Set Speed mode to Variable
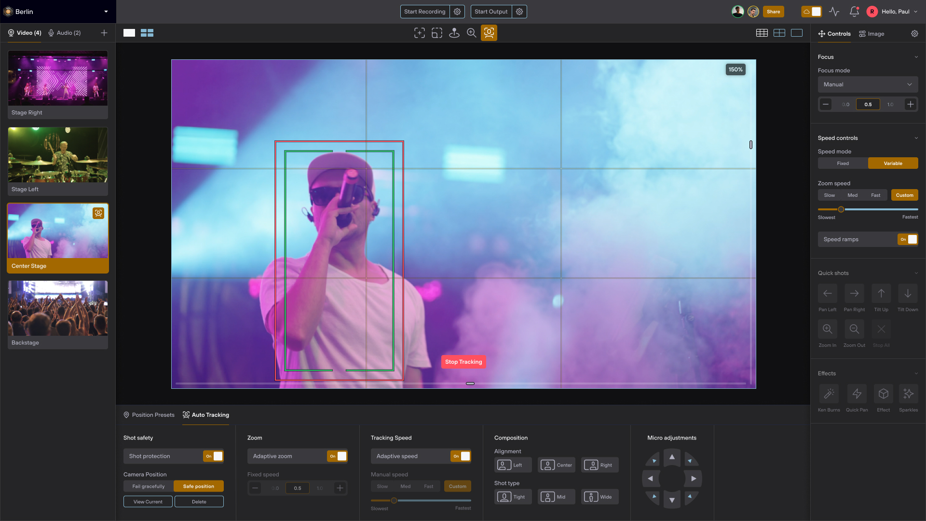 pyautogui.click(x=893, y=163)
